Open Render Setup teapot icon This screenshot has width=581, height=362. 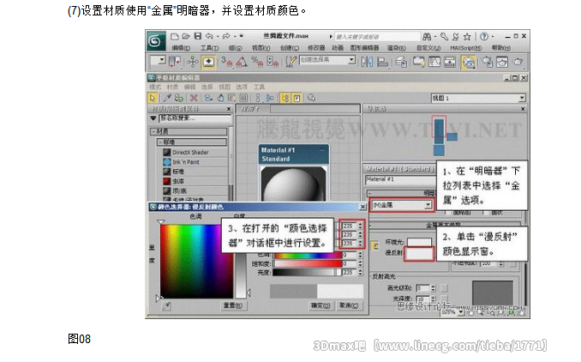coord(487,62)
